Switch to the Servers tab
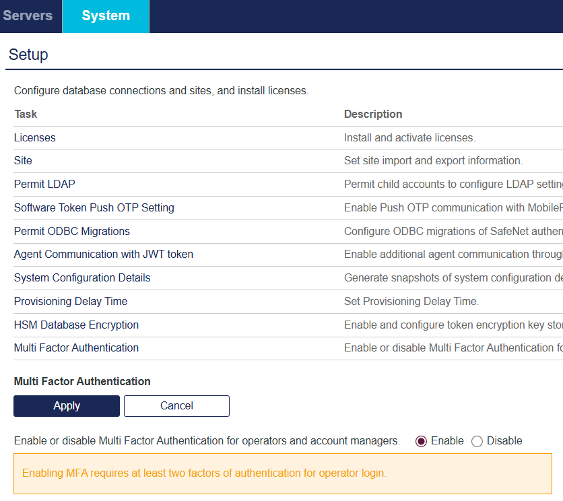563x501 pixels. pos(28,16)
